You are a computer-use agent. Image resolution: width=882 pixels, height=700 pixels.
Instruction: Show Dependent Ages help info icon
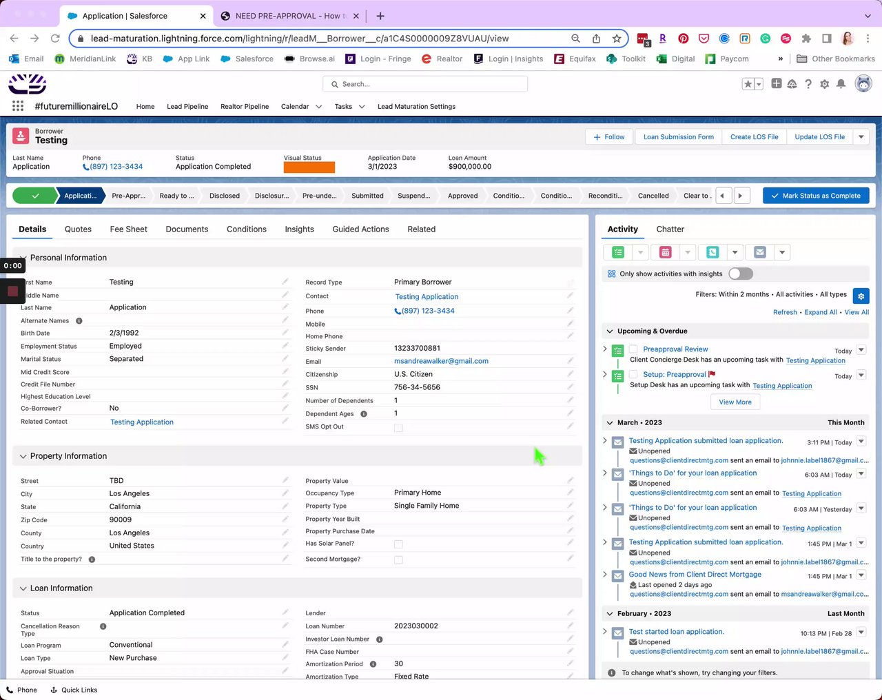pyautogui.click(x=364, y=414)
